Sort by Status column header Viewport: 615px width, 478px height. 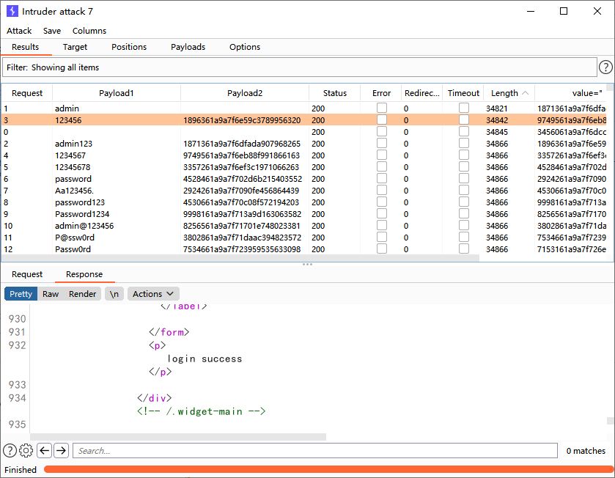coord(334,93)
